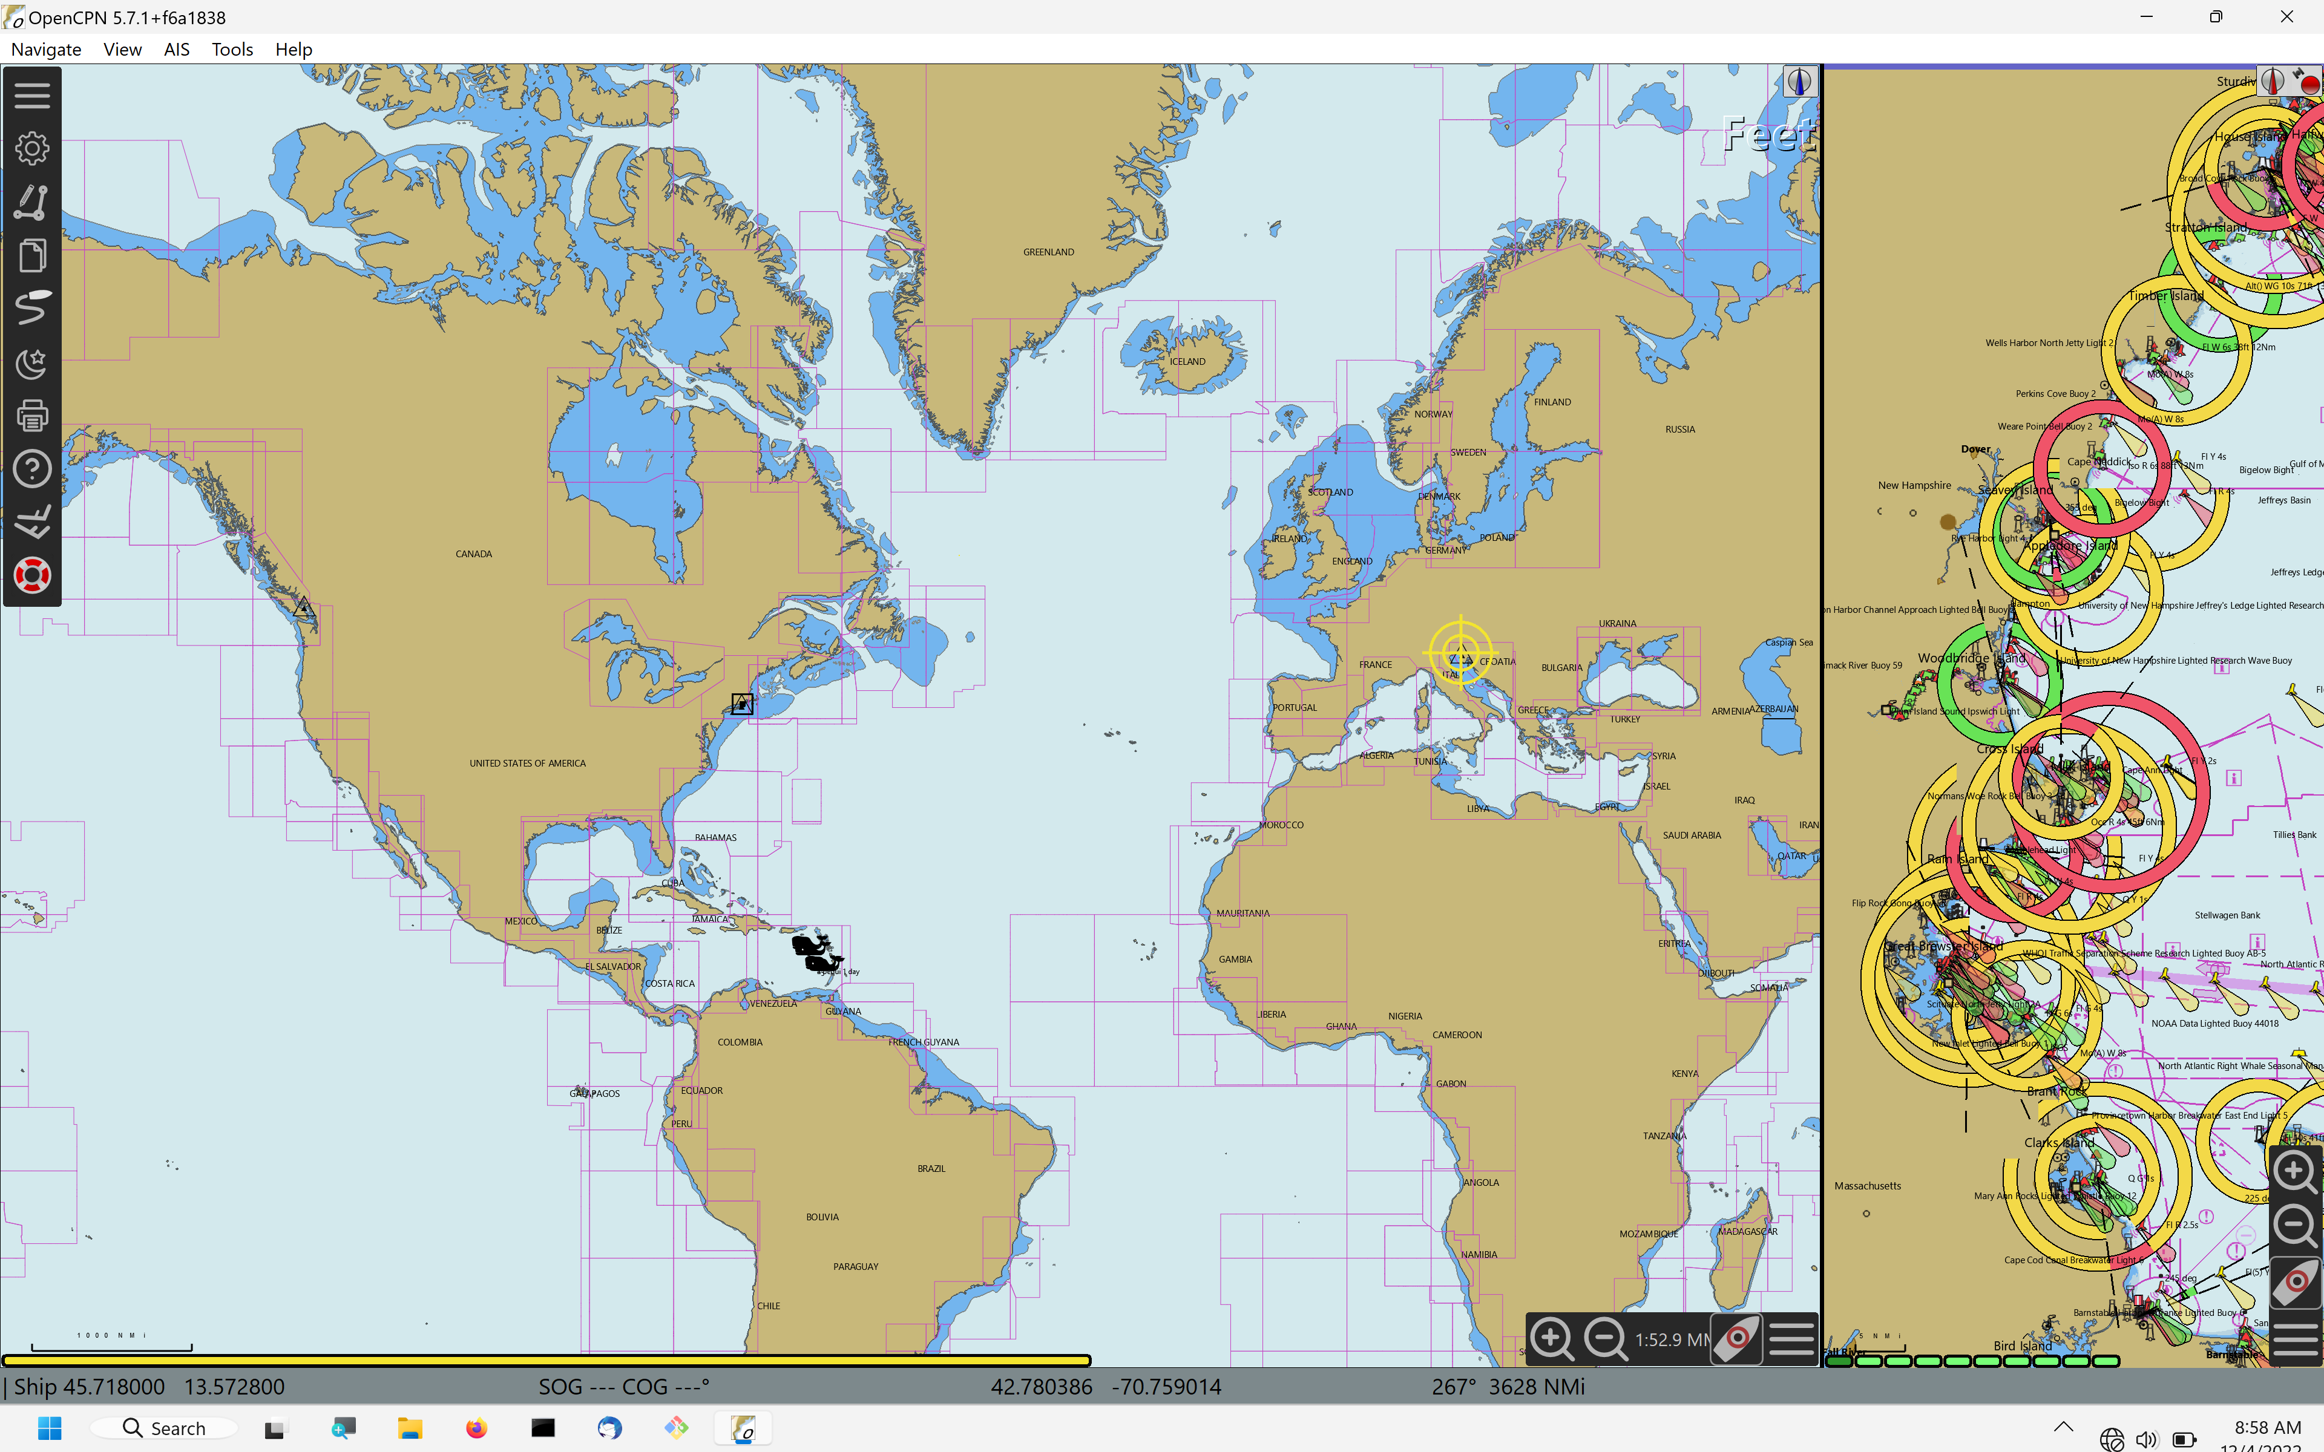Zoom out on the main chart
The width and height of the screenshot is (2324, 1452).
coord(1604,1338)
